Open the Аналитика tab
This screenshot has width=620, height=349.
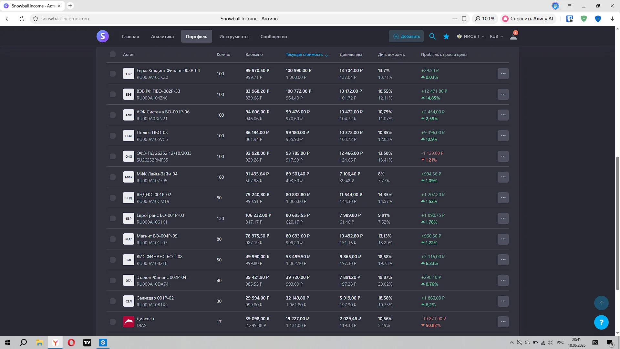[162, 37]
